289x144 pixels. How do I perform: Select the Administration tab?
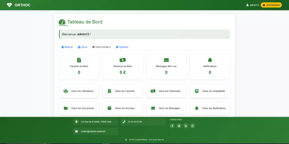[x=101, y=47]
